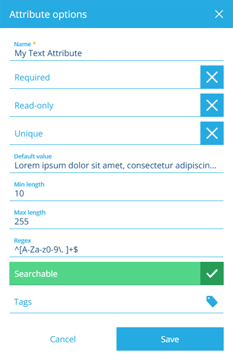Select the 'Attribute options' header title
The width and height of the screenshot is (233, 360).
[x=48, y=15]
